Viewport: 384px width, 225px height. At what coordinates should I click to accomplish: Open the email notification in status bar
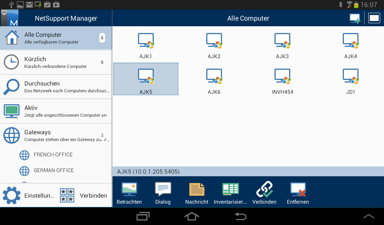pos(29,4)
